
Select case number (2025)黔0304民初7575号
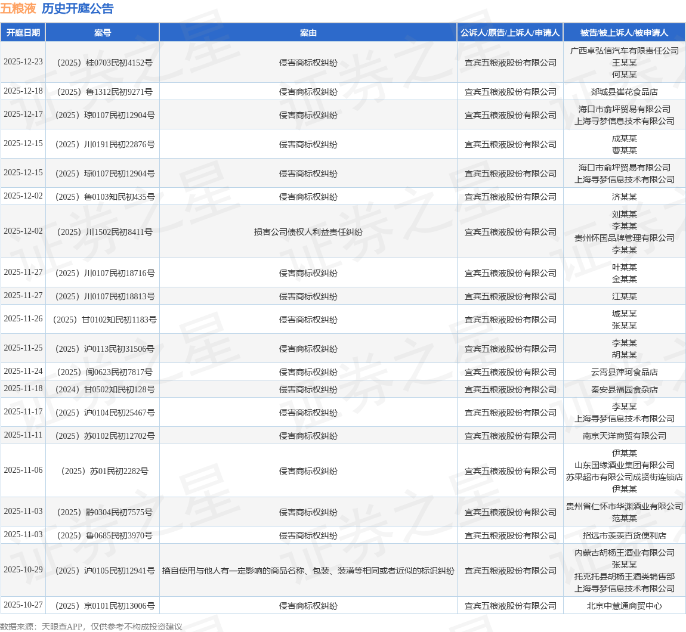(103, 513)
